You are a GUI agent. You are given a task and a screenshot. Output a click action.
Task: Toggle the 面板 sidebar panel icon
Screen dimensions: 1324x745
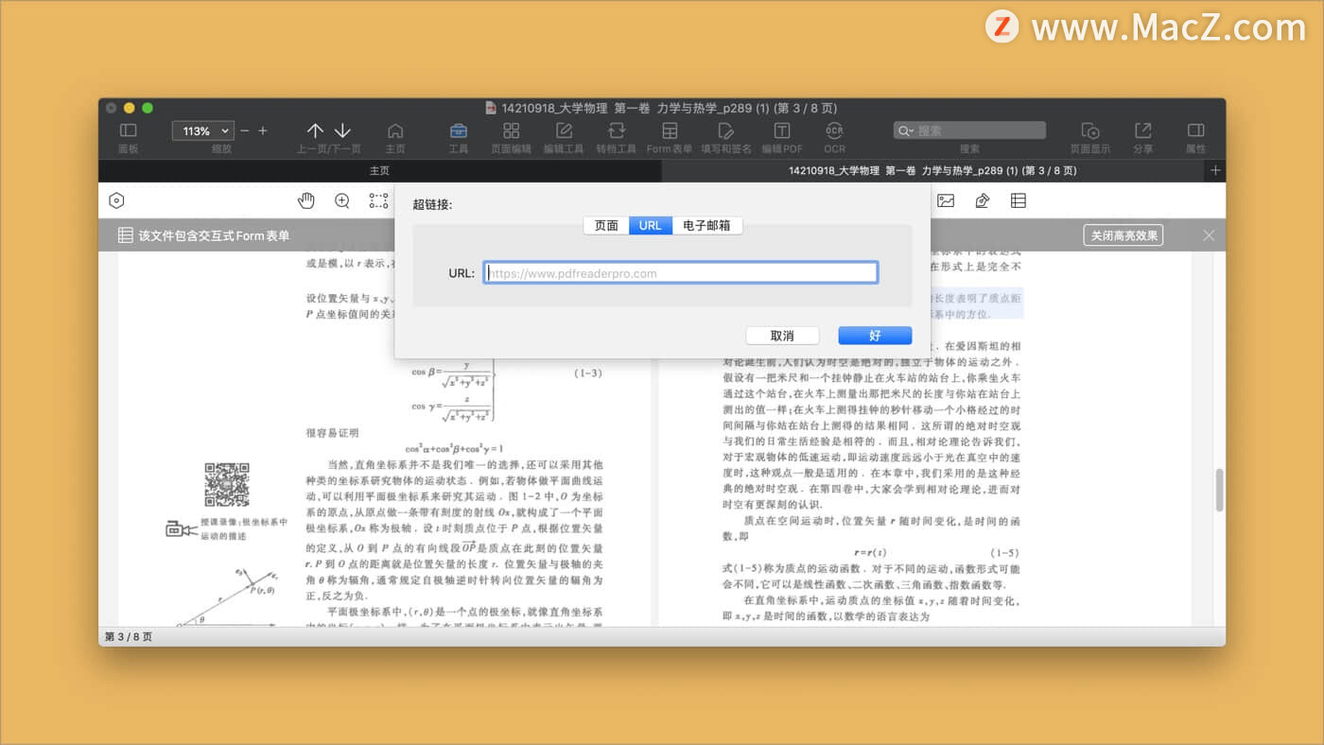[x=128, y=130]
